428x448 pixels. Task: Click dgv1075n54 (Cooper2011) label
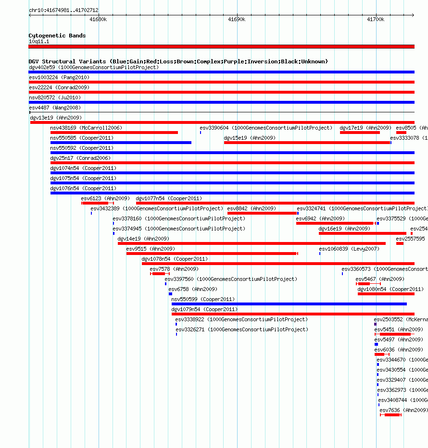tap(83, 178)
